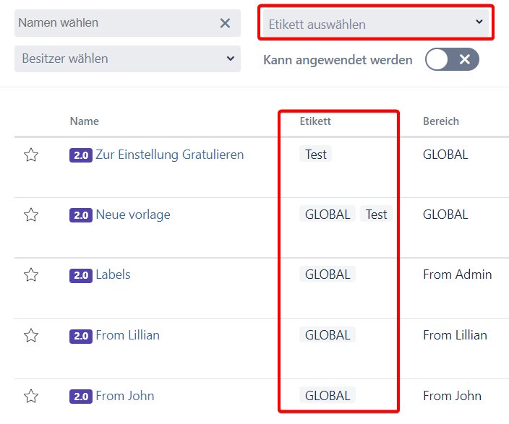Open the Zur Einstellung Gratulieren template
Viewport: 509px width, 424px height.
coord(169,155)
